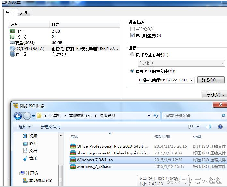Sort by the 名称 column header
Image resolution: width=227 pixels, height=187 pixels.
pos(74,136)
